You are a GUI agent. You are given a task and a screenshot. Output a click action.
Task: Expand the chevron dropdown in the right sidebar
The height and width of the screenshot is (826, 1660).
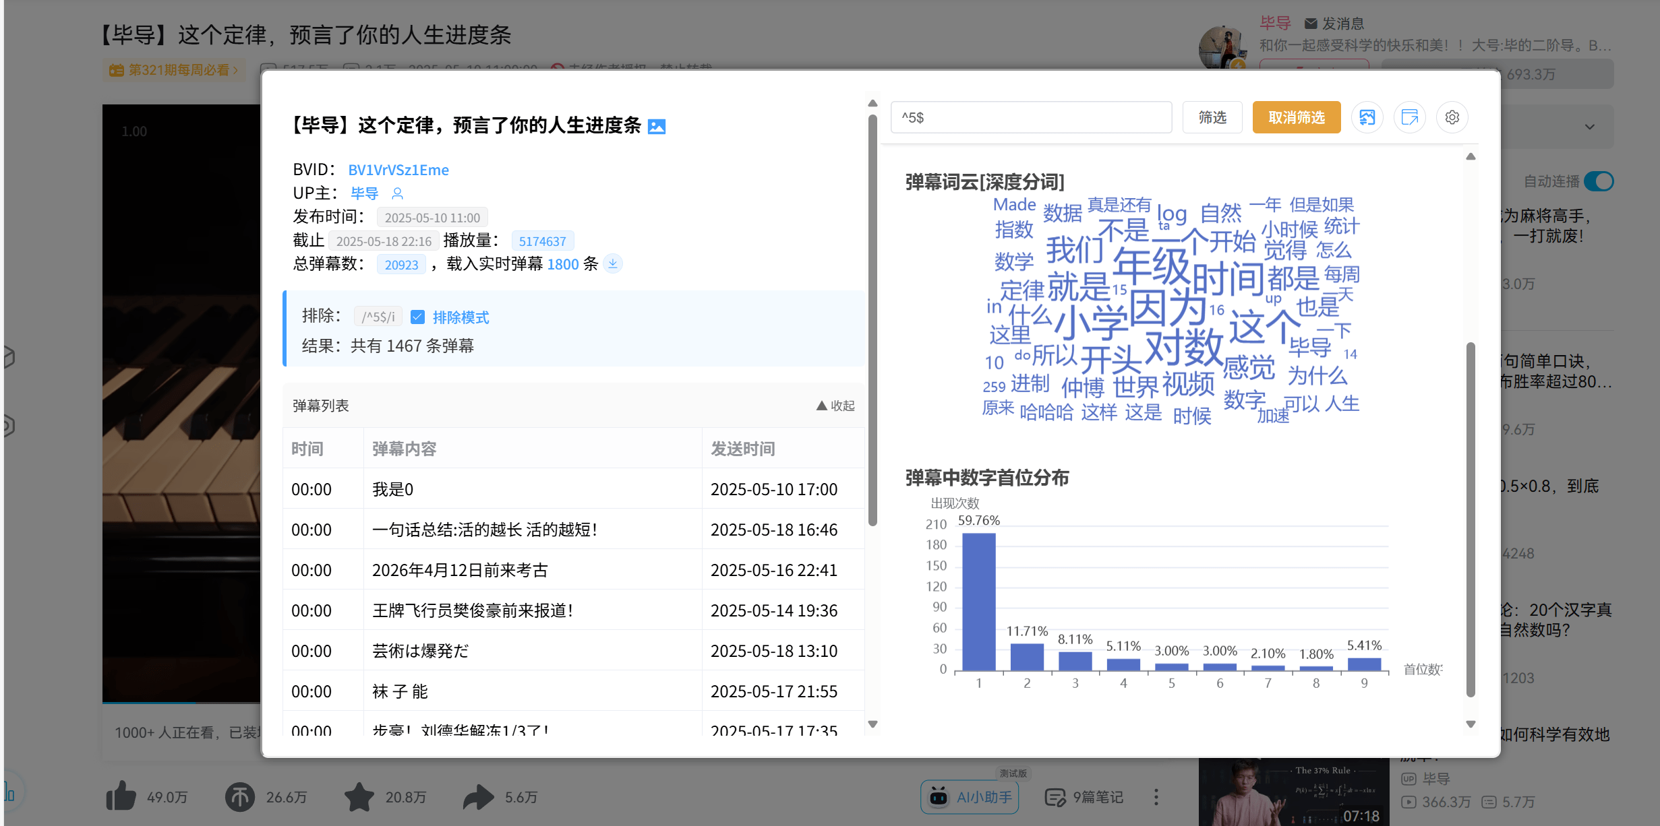pyautogui.click(x=1589, y=127)
